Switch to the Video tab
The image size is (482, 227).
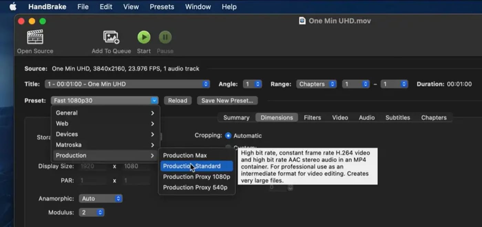(x=340, y=117)
